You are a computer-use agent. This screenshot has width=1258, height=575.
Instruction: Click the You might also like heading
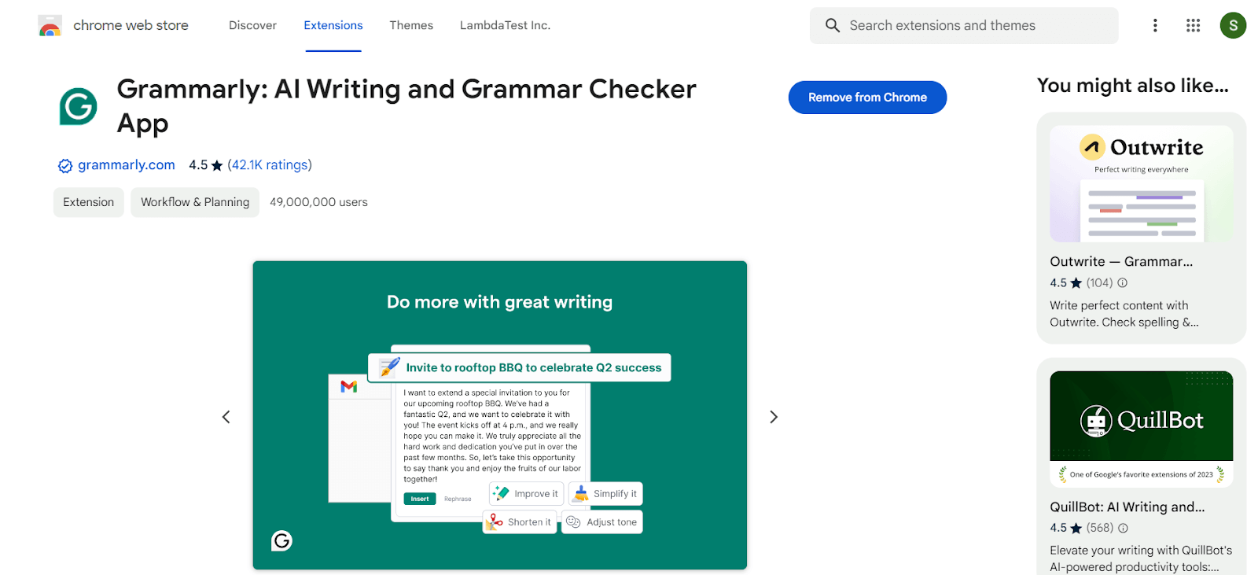(x=1132, y=85)
